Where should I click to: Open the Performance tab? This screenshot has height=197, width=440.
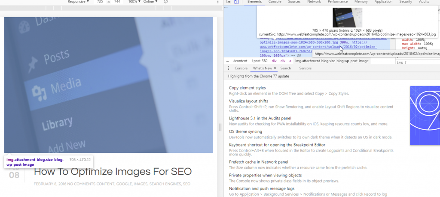coord(338,2)
